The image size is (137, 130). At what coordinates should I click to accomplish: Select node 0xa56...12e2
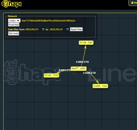(100, 86)
